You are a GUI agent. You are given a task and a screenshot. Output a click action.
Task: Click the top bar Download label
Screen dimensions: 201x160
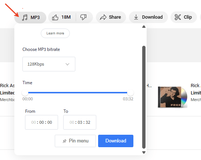tap(152, 17)
